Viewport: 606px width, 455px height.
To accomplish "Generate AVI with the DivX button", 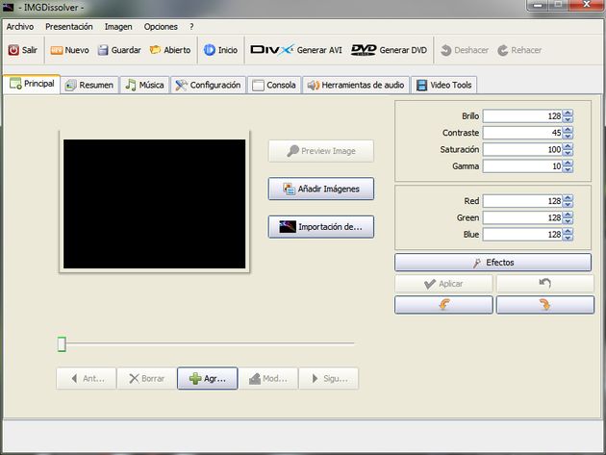I will pyautogui.click(x=296, y=50).
